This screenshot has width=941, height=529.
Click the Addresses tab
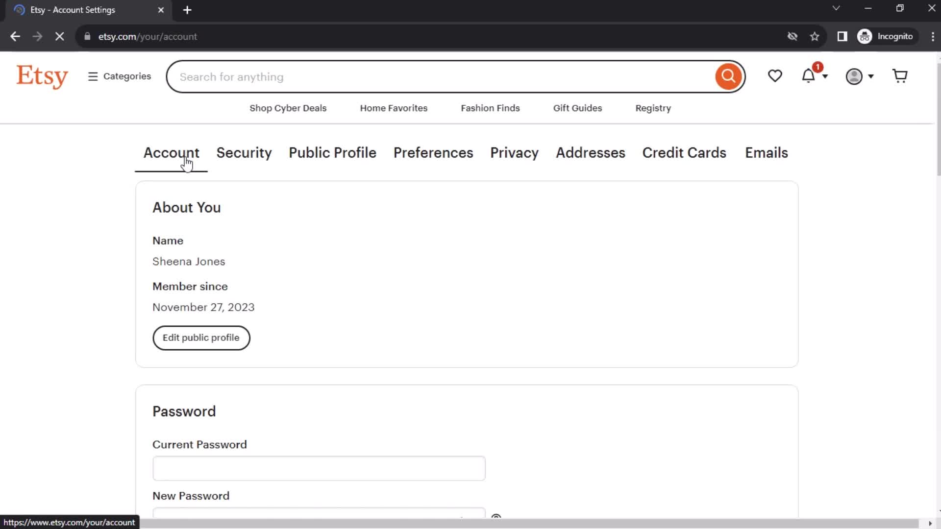click(591, 152)
